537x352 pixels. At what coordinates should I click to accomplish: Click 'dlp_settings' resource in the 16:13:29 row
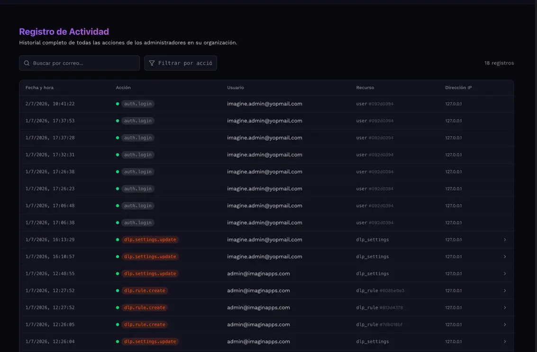point(373,240)
